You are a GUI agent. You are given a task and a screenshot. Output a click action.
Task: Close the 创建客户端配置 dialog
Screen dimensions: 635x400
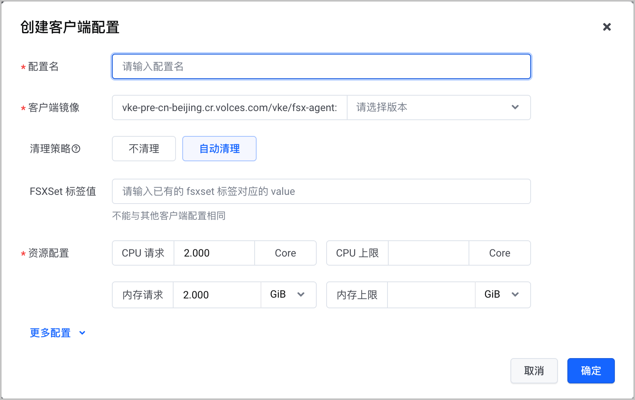click(607, 27)
